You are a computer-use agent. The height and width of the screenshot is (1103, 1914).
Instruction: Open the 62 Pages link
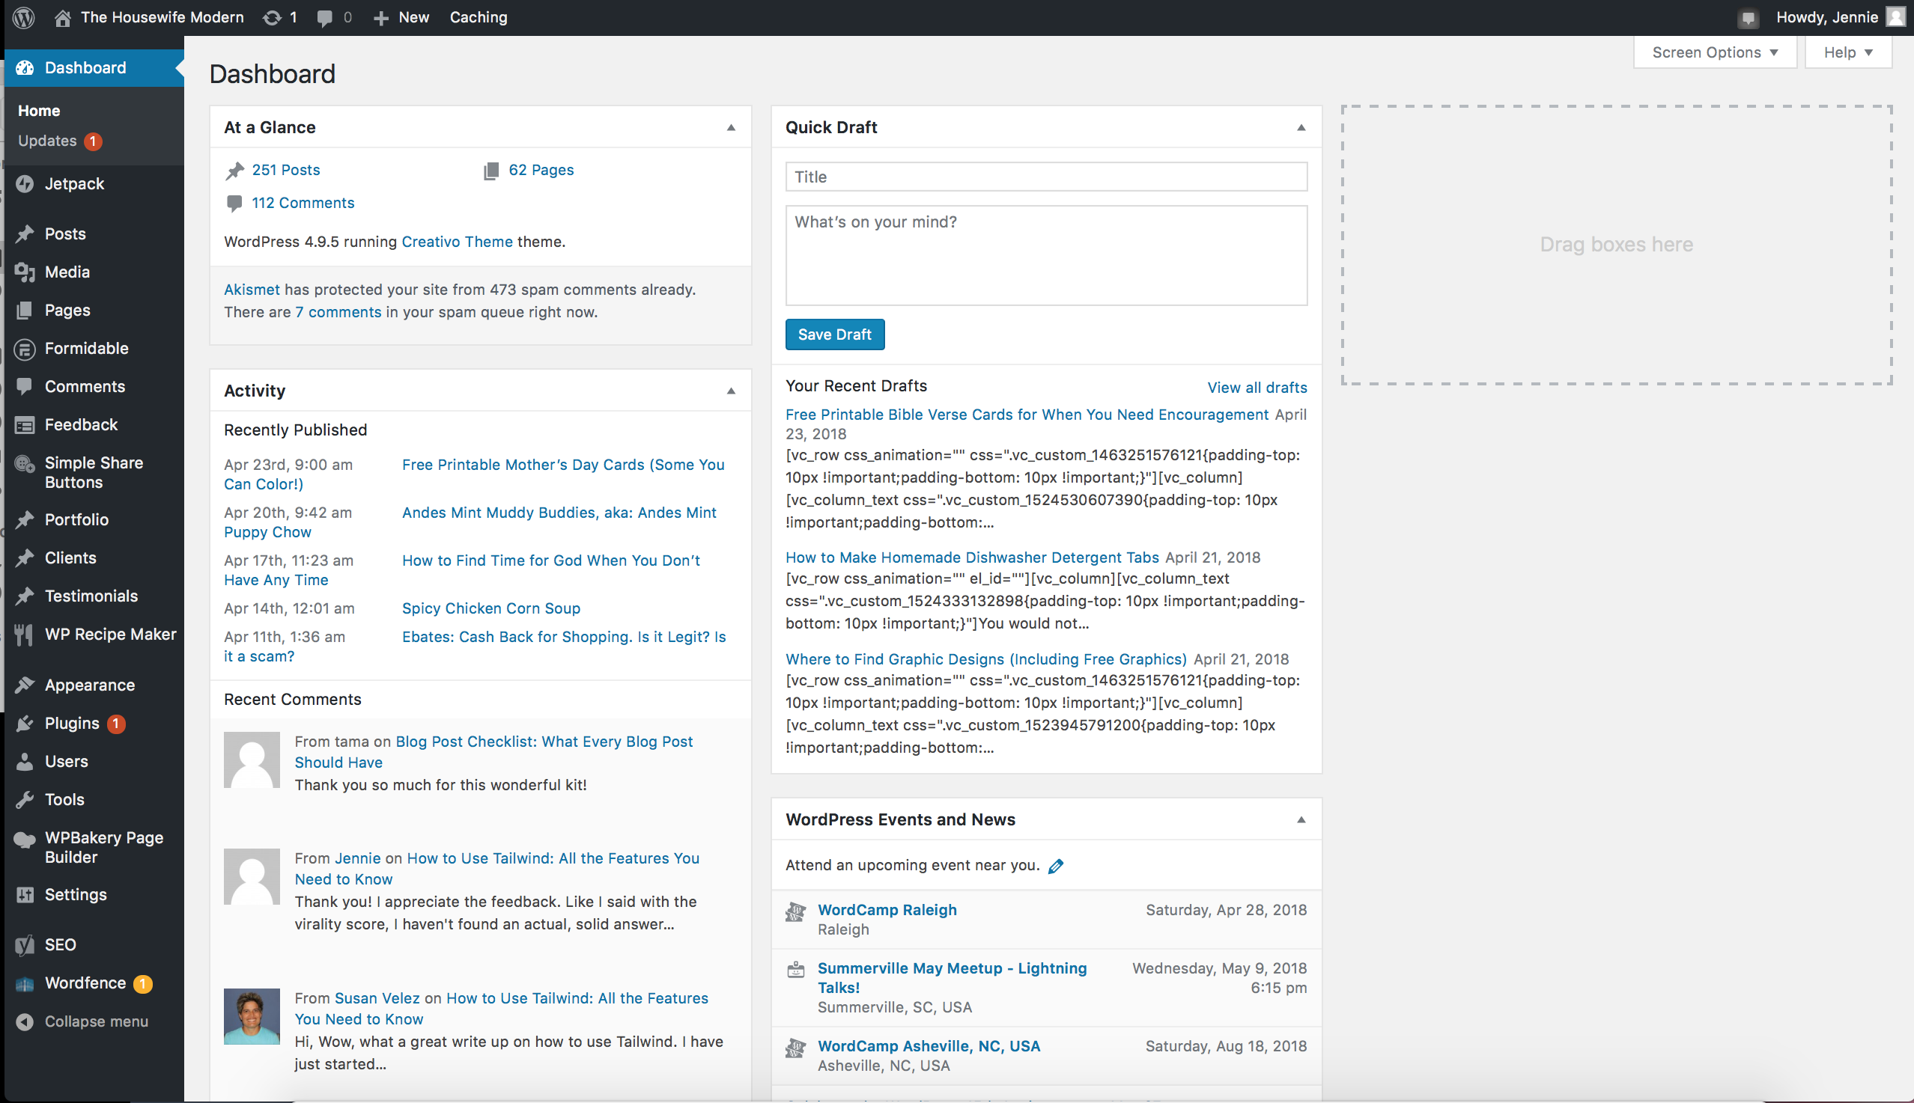coord(541,170)
